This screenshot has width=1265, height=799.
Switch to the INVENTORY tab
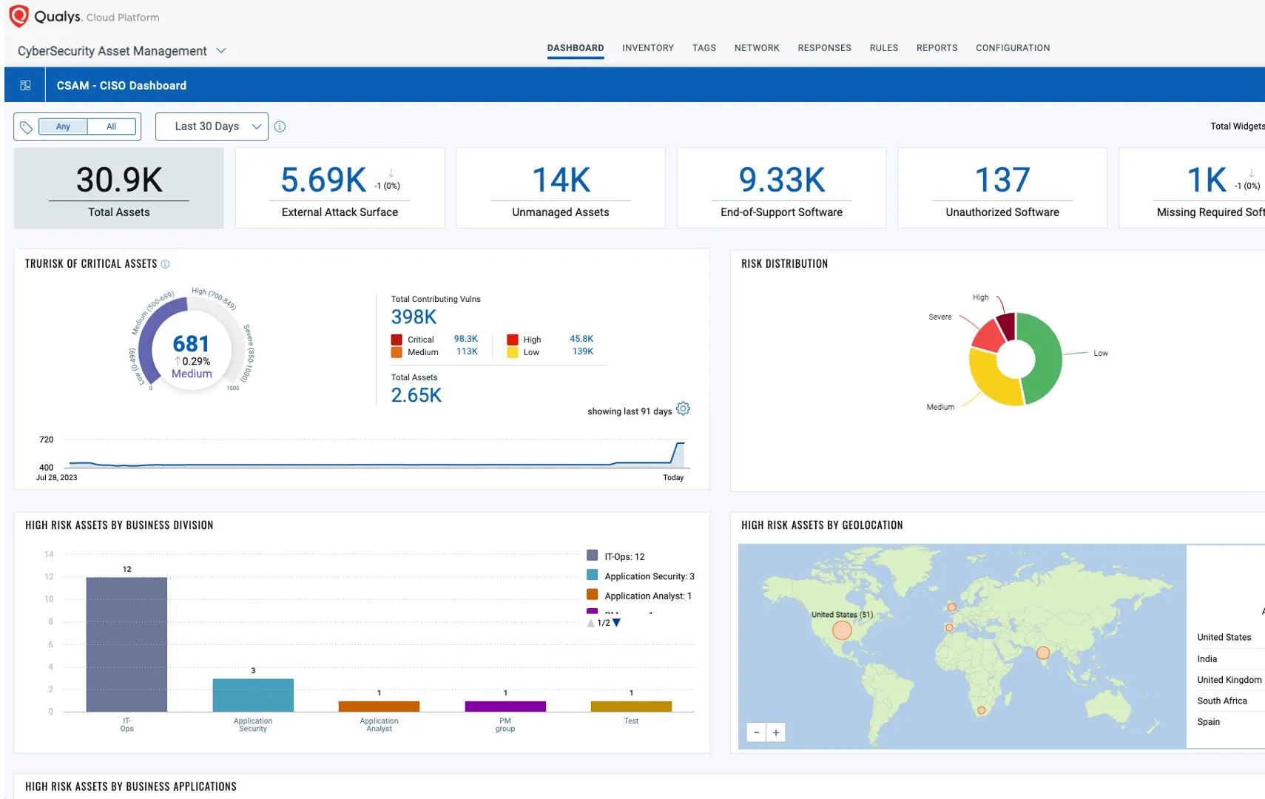coord(647,47)
